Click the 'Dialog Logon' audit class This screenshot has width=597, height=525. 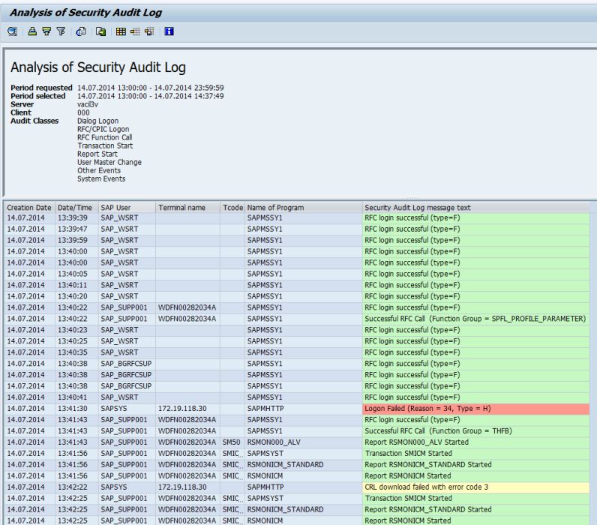(x=97, y=121)
